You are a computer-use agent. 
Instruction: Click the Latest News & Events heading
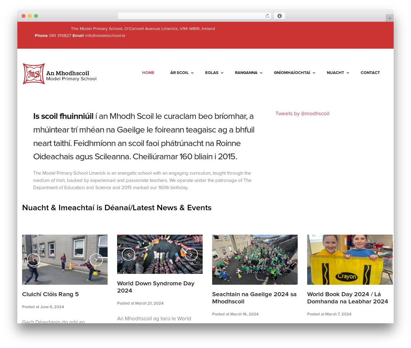point(117,208)
